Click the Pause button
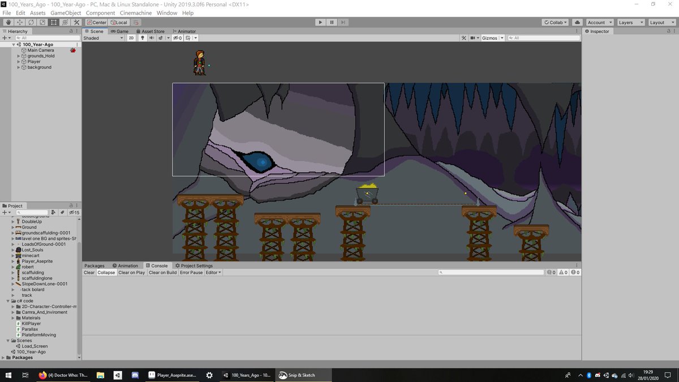This screenshot has width=679, height=382. coord(332,22)
